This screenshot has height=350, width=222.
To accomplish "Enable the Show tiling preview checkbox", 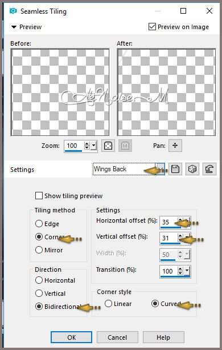I will click(39, 196).
